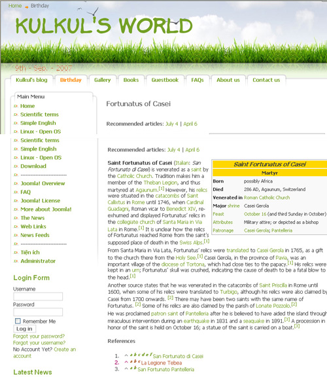The width and height of the screenshot is (327, 377).
Task: Open the diocese of Tortona link
Action: (183, 264)
